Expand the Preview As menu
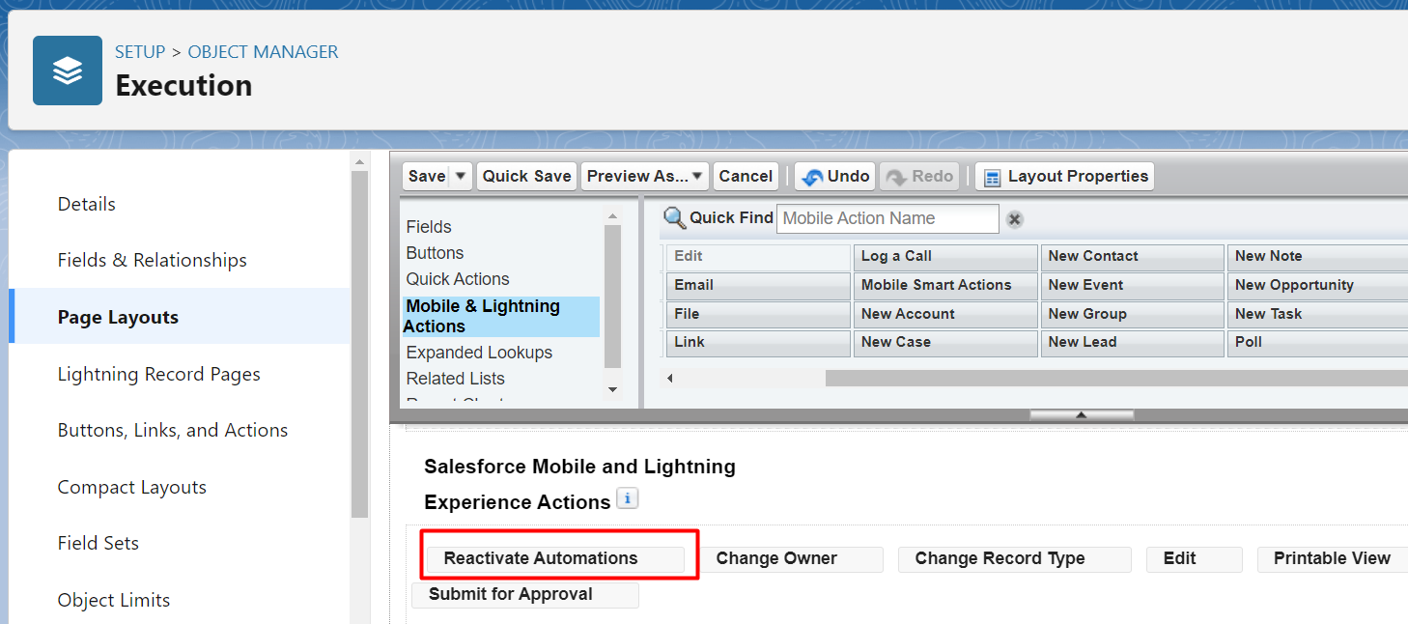 pos(644,176)
